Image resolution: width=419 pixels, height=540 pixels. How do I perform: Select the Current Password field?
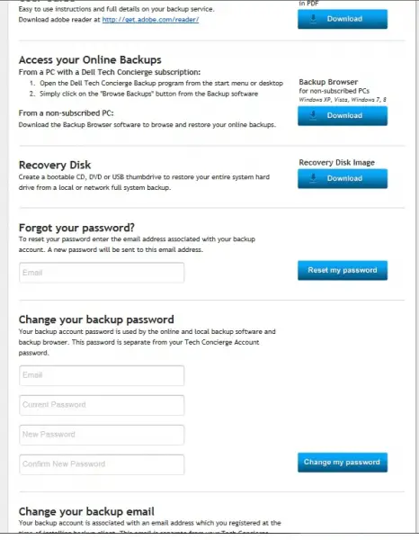(102, 405)
